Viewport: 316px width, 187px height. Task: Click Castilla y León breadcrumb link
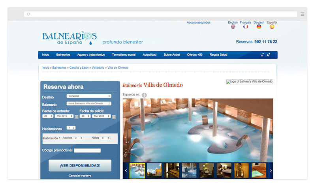click(79, 67)
